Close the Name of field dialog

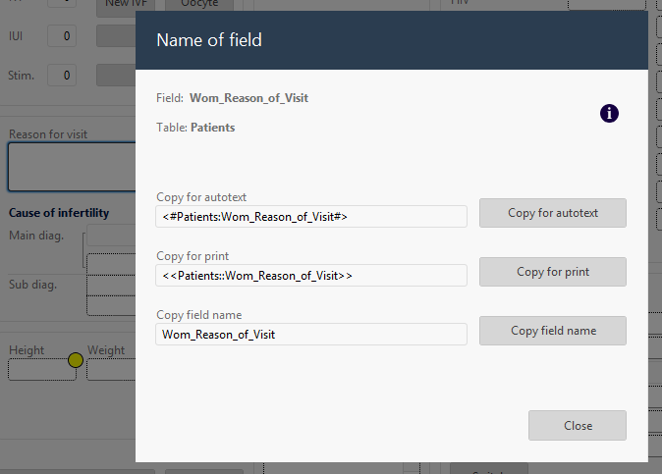click(x=578, y=426)
